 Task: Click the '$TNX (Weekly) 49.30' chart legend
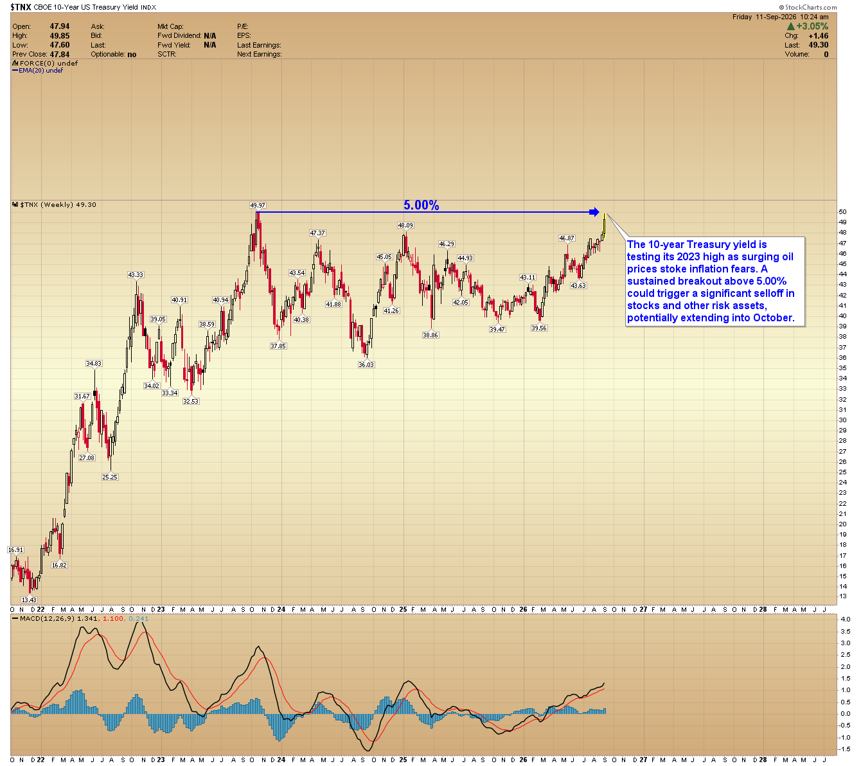tap(55, 205)
